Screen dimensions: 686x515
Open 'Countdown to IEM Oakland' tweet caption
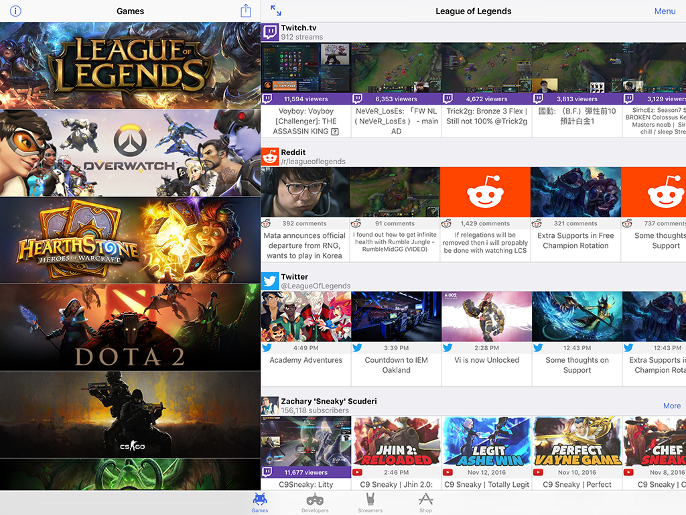point(397,365)
